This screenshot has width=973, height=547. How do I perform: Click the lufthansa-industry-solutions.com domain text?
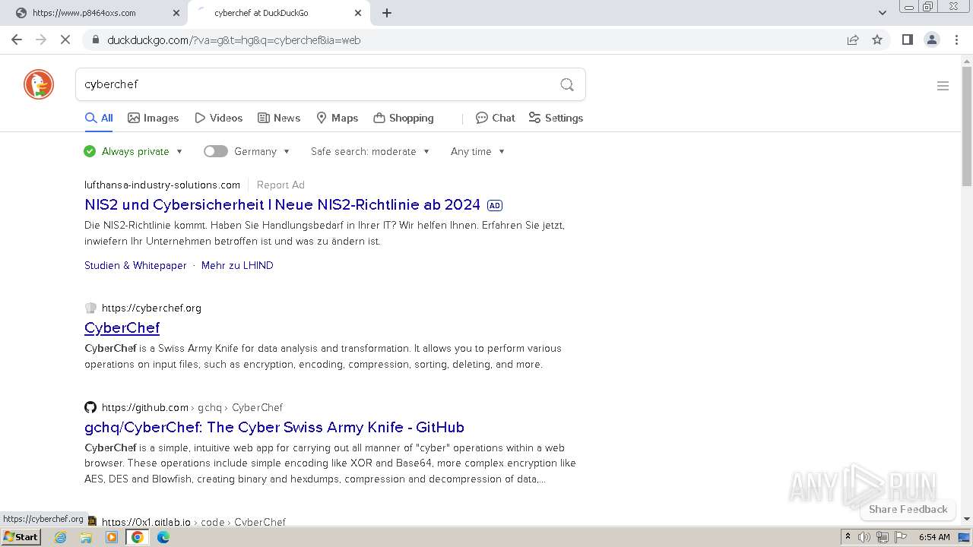162,185
